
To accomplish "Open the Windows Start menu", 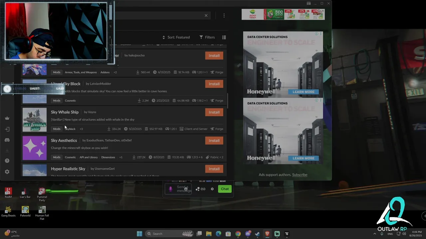I will (139, 234).
